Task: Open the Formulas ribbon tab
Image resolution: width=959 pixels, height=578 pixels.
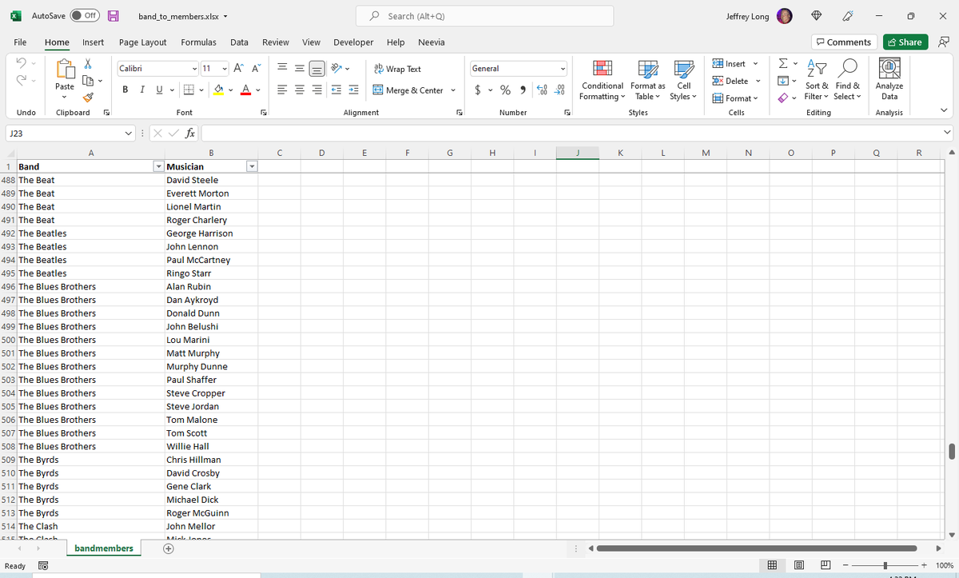Action: point(198,42)
